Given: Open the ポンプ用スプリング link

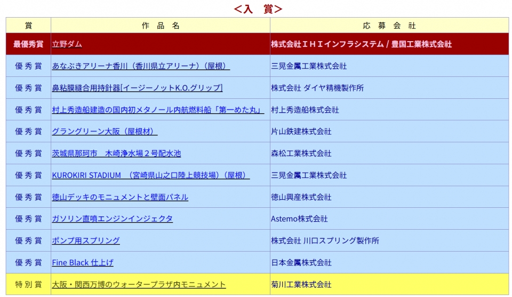Looking at the screenshot, I should point(86,241).
